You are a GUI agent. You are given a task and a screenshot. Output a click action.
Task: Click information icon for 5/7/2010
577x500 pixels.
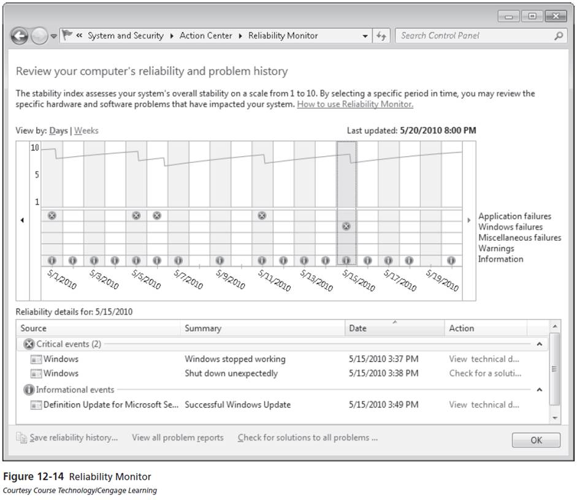click(178, 260)
